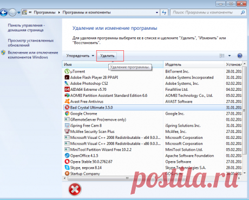Click the Startup Company icon
Viewport: 249px width, 200px height.
pos(67,174)
